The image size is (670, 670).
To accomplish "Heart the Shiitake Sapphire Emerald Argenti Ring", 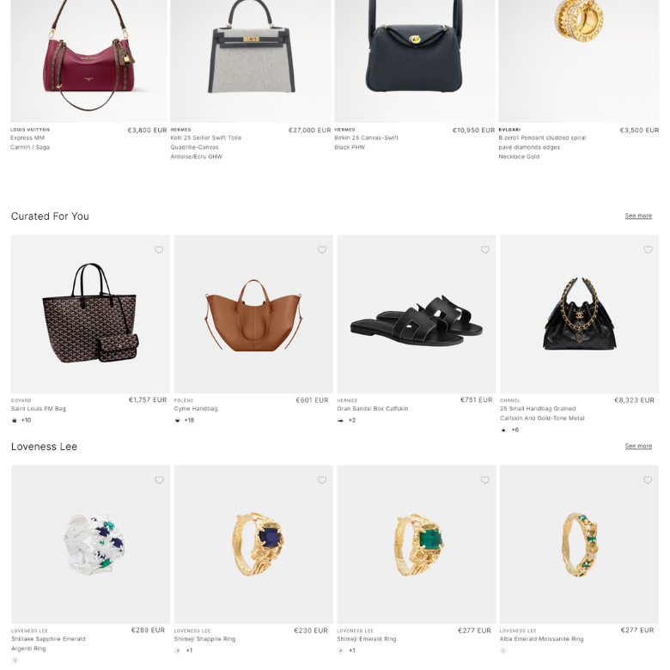I will coord(159,480).
